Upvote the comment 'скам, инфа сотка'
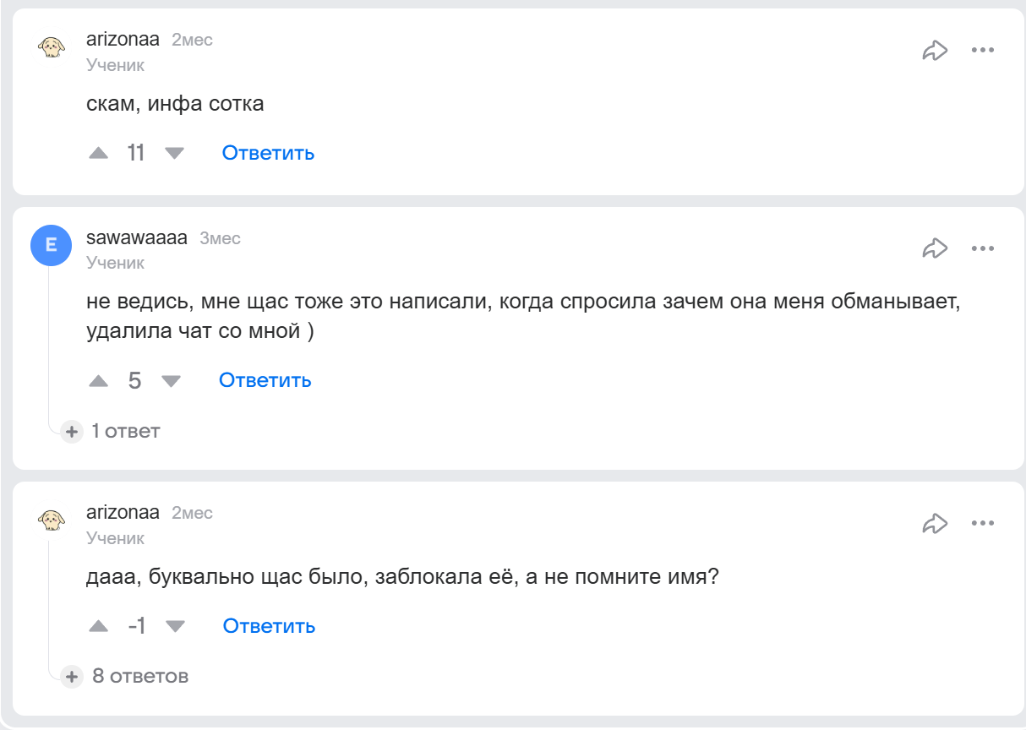 pyautogui.click(x=100, y=152)
